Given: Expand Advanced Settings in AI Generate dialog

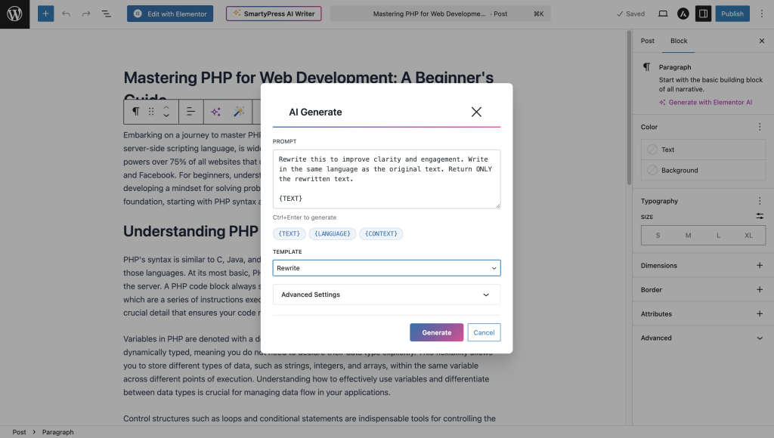Looking at the screenshot, I should coord(386,295).
